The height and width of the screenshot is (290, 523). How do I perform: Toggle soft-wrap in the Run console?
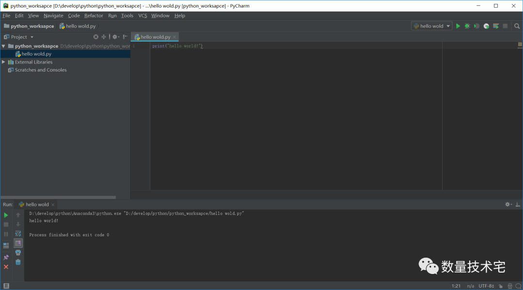(x=18, y=233)
